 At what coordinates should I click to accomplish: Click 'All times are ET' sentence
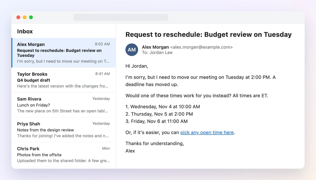[x=250, y=96]
